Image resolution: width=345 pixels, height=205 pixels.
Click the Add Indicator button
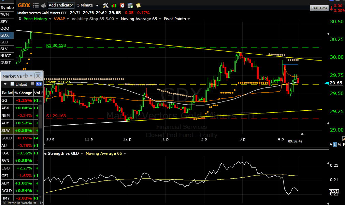(x=61, y=5)
